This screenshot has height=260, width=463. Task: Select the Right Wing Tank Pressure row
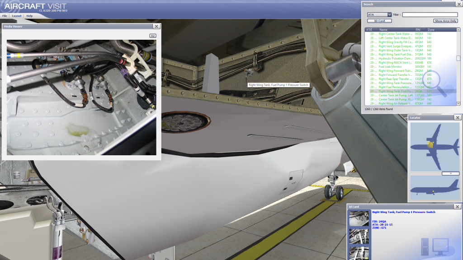[411, 83]
